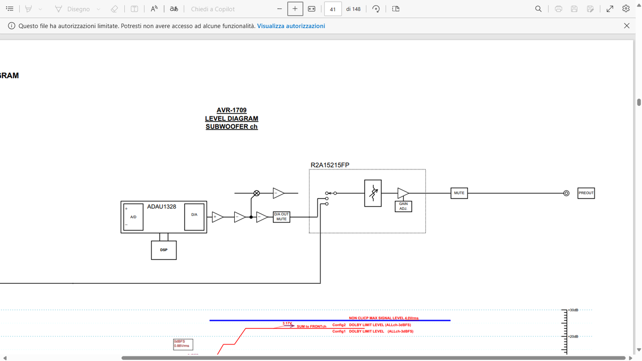The image size is (642, 361).
Task: Save the PDF file
Action: (574, 9)
